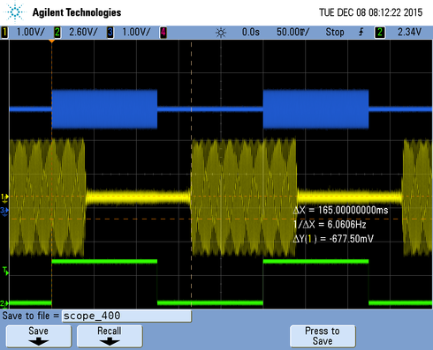Click the trigger source channel 2 badge
The image size is (433, 350).
(380, 32)
